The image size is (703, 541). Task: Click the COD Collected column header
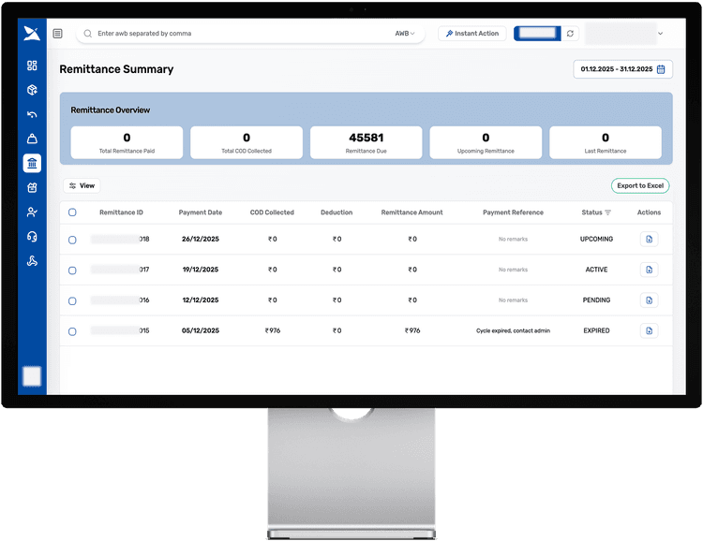coord(272,212)
